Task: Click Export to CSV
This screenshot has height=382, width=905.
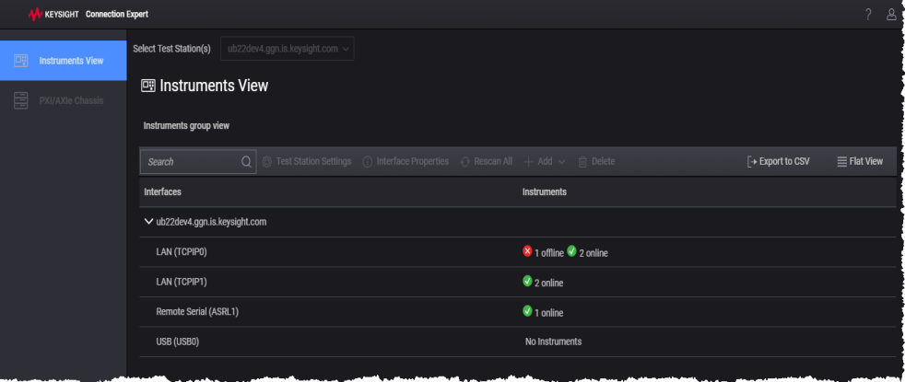Action: pos(778,161)
